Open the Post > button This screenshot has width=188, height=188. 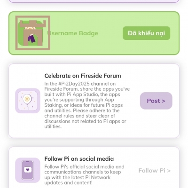[x=156, y=101]
